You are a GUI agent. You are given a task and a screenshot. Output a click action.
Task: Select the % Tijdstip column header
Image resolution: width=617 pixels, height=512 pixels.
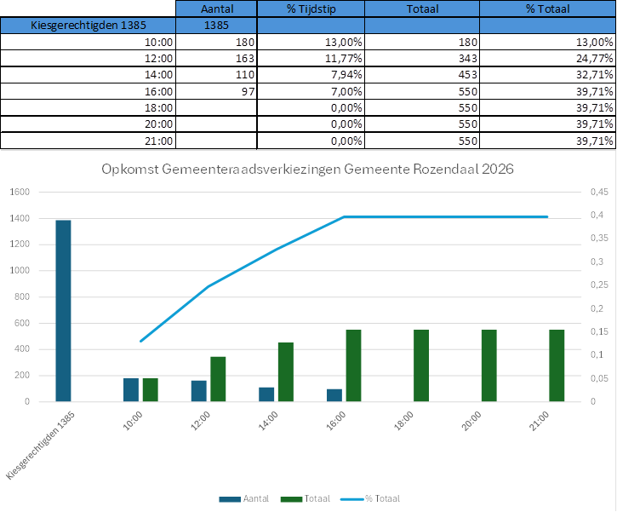point(310,9)
